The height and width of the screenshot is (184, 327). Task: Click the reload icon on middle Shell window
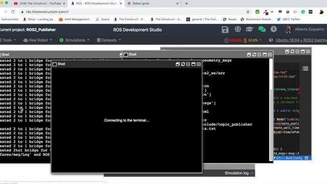click(254, 55)
